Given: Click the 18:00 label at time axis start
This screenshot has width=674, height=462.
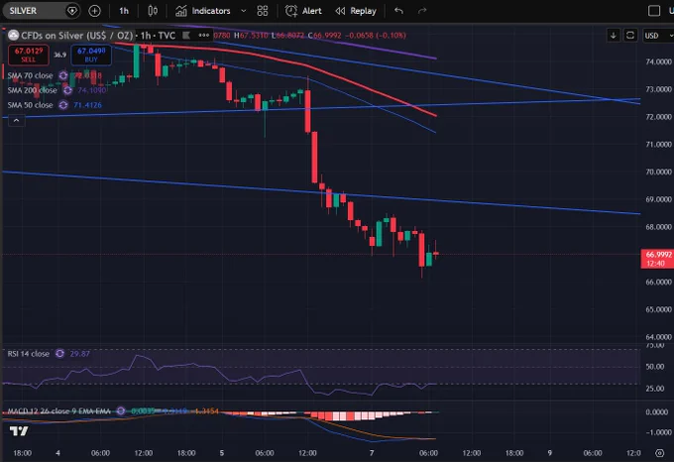Looking at the screenshot, I should coord(23,453).
